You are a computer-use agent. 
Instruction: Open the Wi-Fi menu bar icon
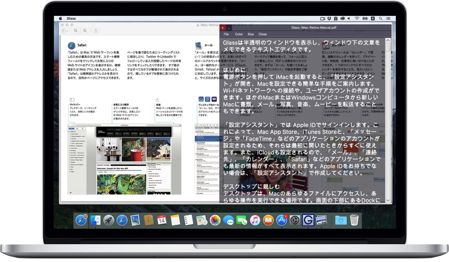click(357, 18)
